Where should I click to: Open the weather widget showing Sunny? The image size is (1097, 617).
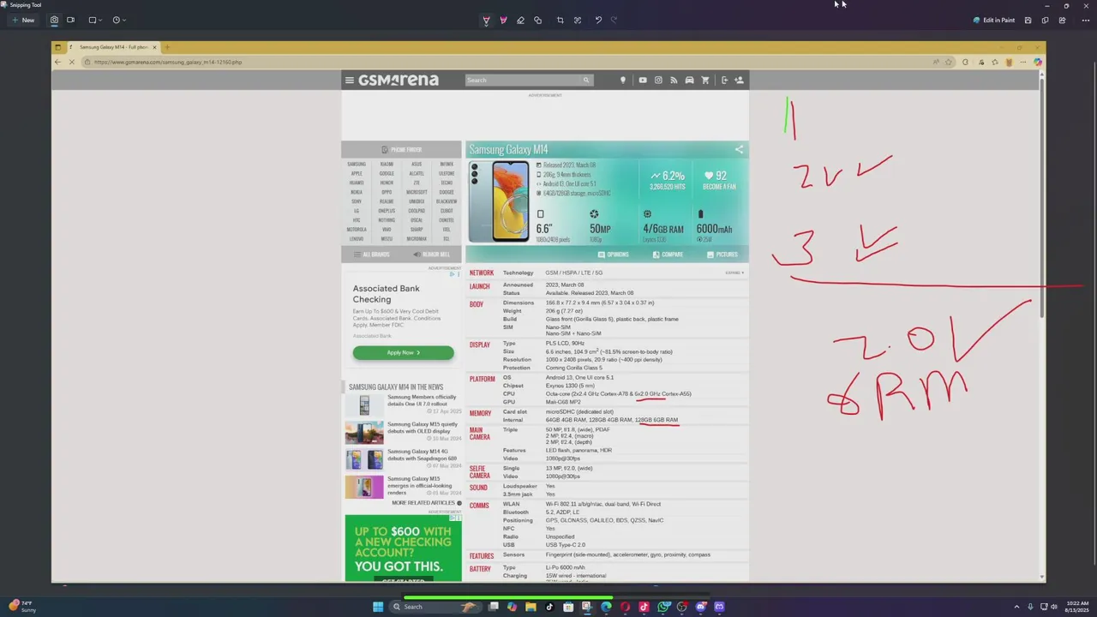(23, 607)
